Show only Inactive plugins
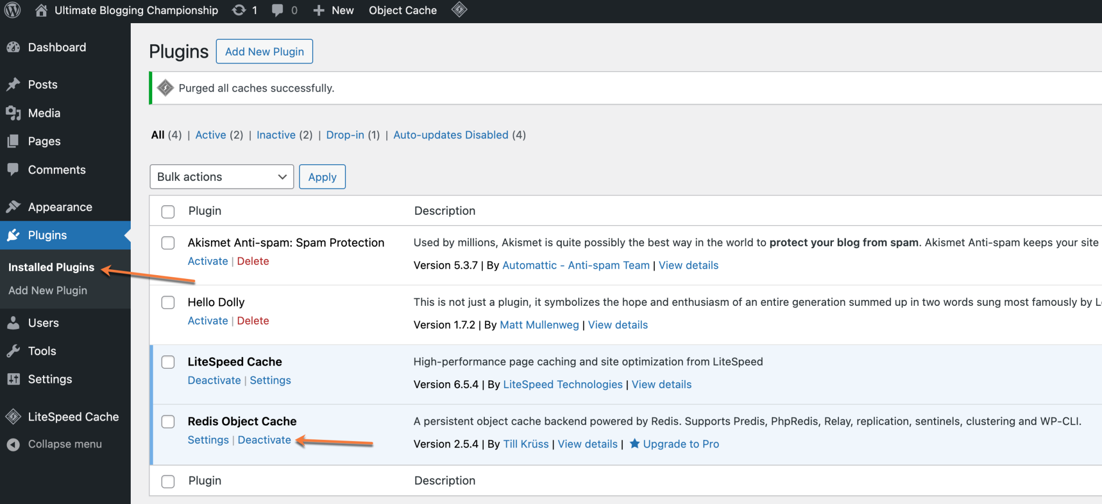This screenshot has width=1102, height=504. 275,135
